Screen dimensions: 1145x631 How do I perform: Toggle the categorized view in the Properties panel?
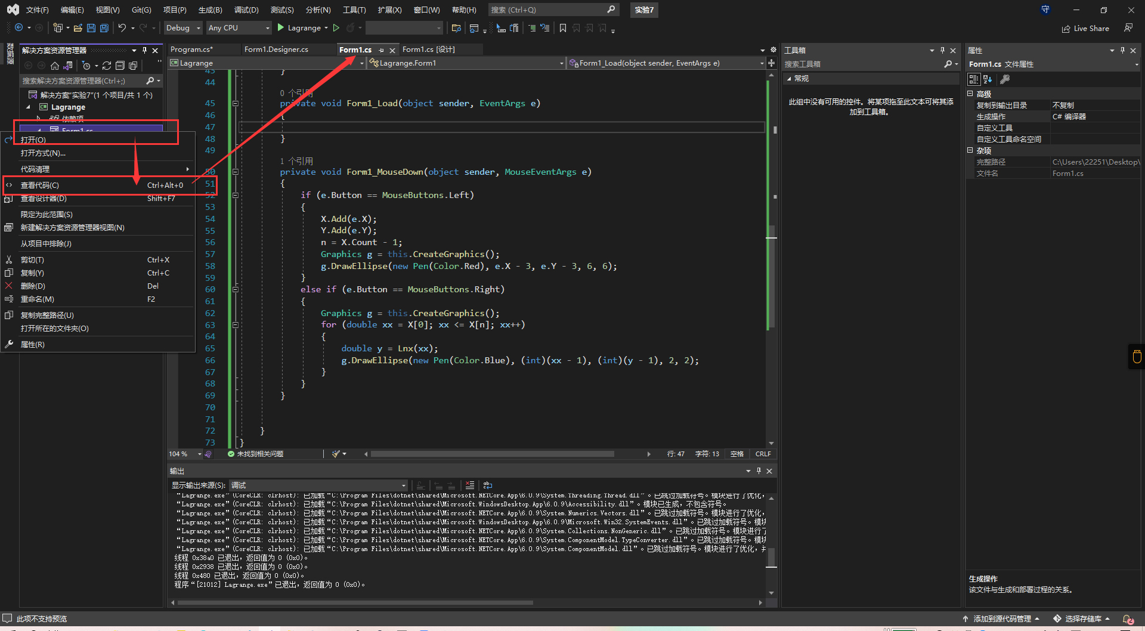click(974, 79)
